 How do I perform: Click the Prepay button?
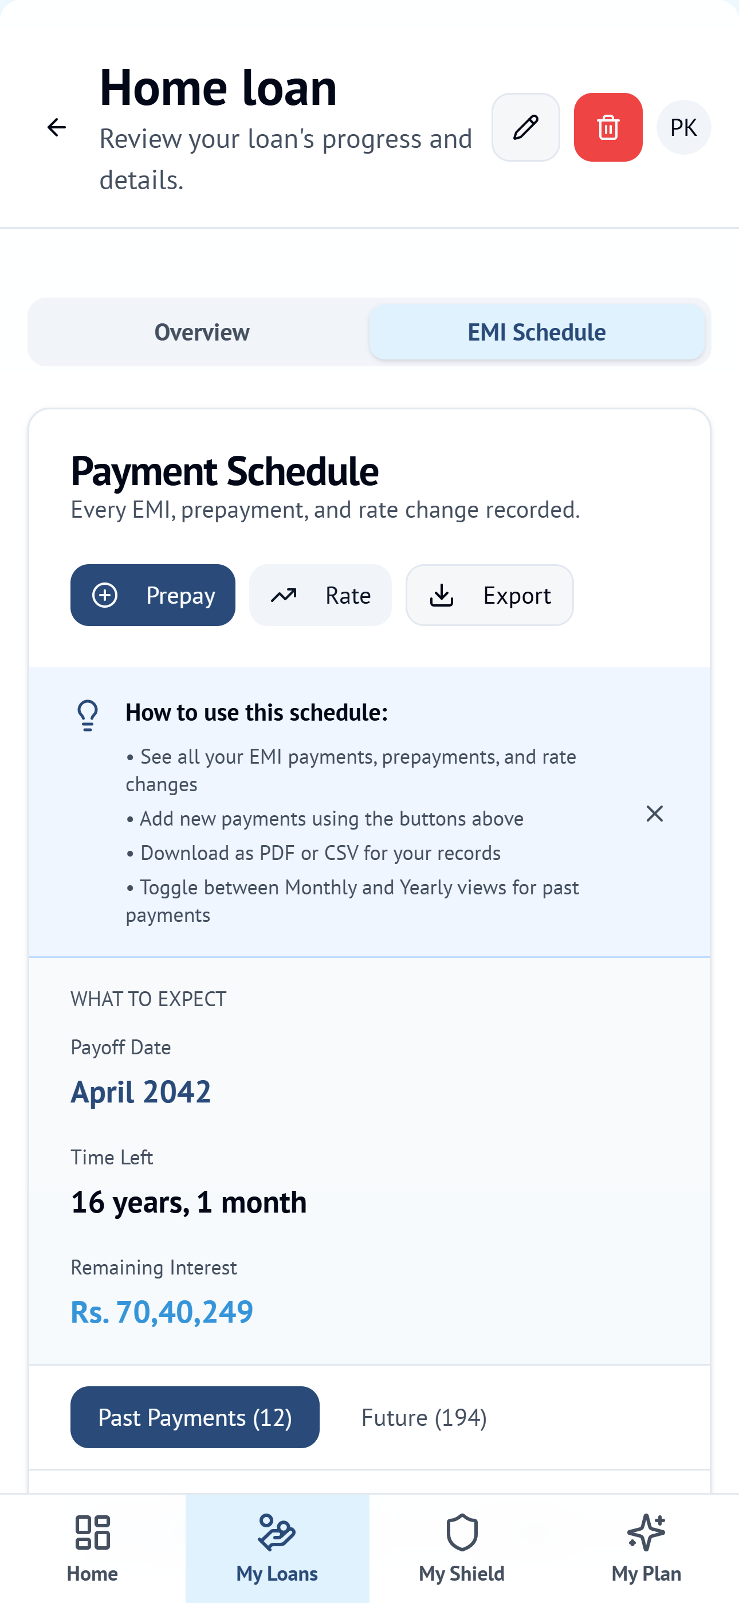(x=153, y=595)
